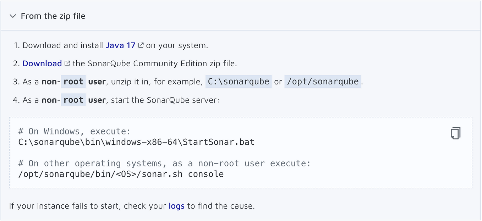Click external link icon beside Download

67,63
